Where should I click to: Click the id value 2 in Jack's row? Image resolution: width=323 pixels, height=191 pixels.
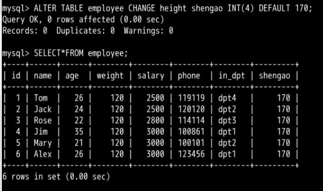click(18, 109)
